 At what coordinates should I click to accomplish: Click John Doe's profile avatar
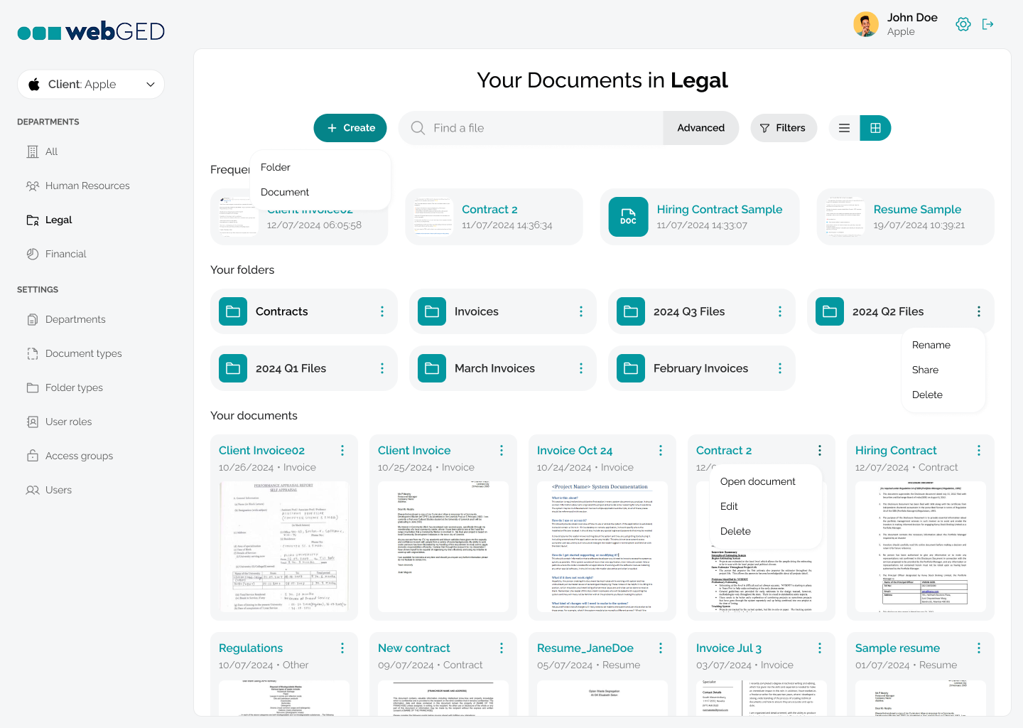(x=866, y=24)
